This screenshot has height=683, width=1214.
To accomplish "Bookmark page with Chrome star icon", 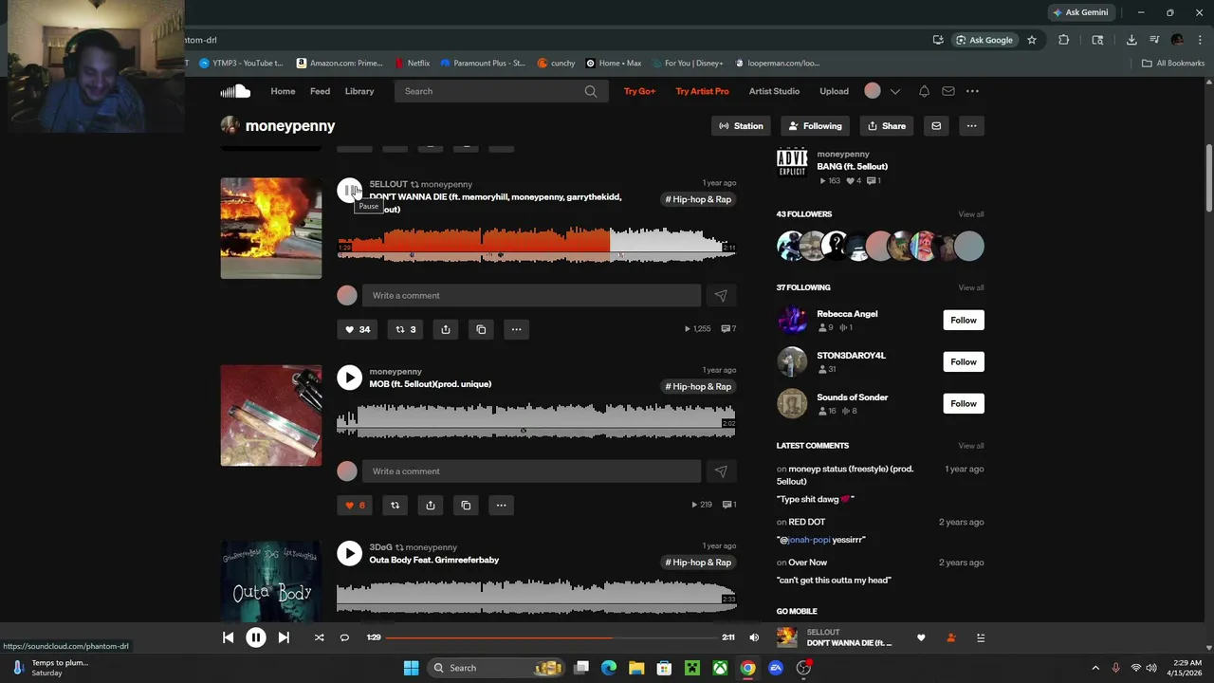I will point(1032,40).
